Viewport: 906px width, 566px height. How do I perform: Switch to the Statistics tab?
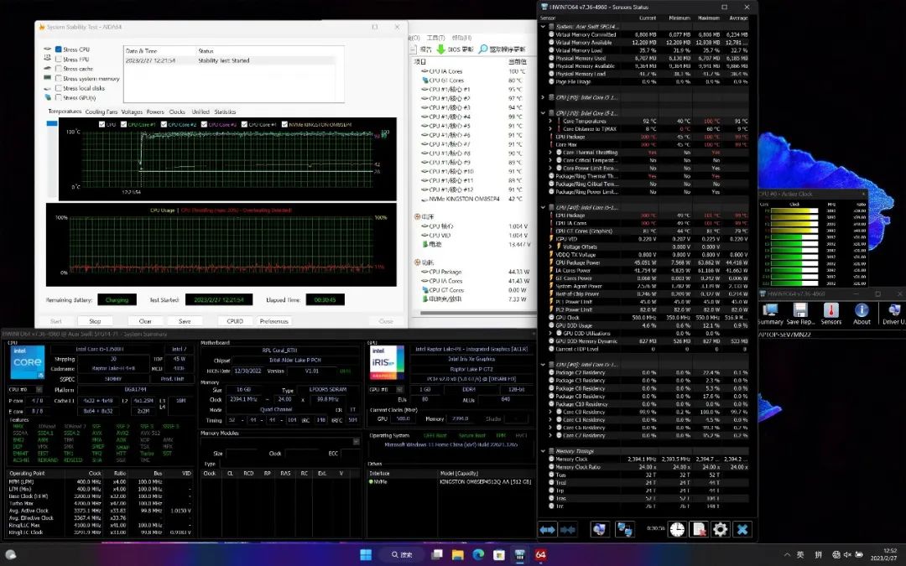[225, 112]
